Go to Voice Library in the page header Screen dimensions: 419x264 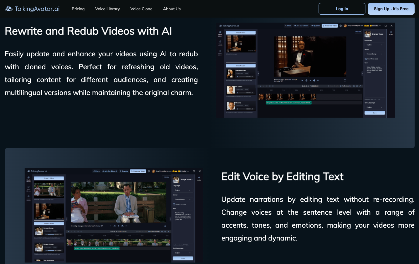107,9
